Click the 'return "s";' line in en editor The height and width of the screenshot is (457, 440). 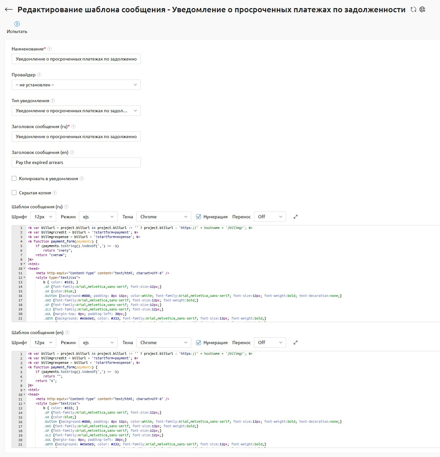point(46,381)
